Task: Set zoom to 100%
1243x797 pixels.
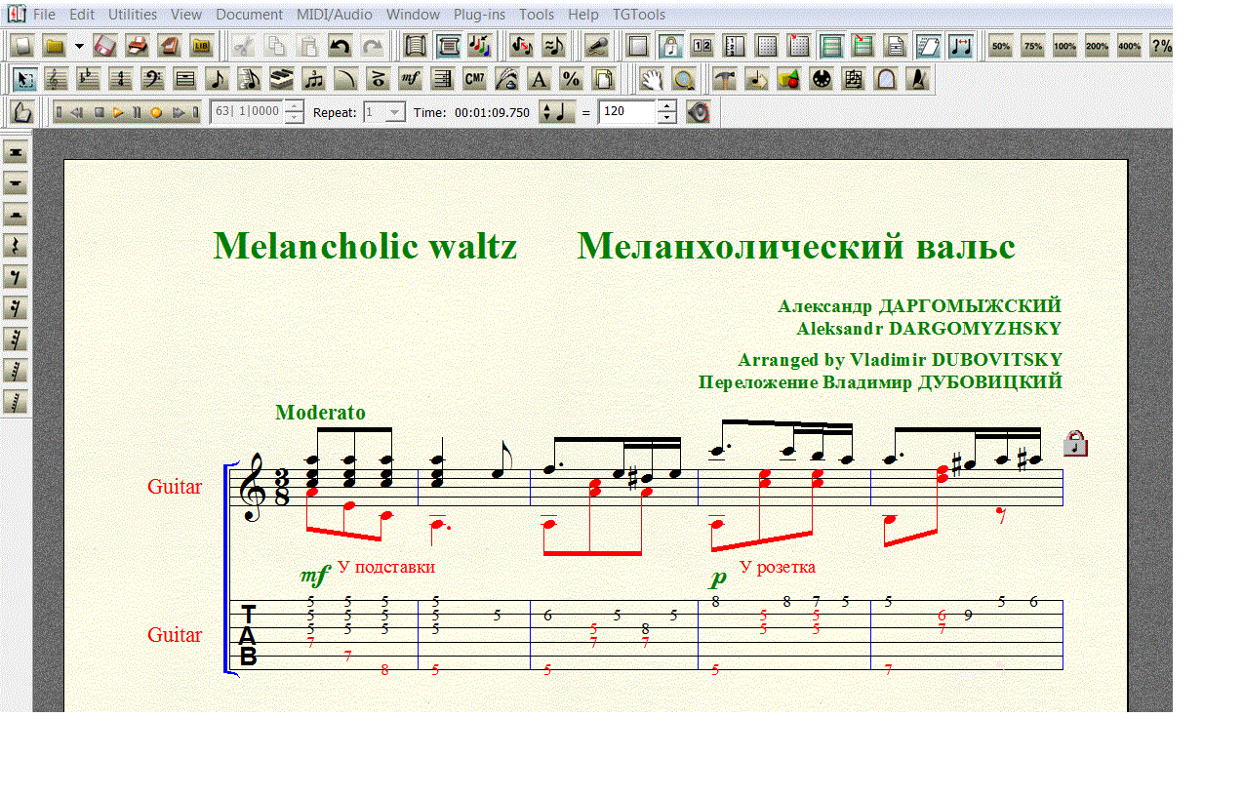Action: tap(1065, 46)
